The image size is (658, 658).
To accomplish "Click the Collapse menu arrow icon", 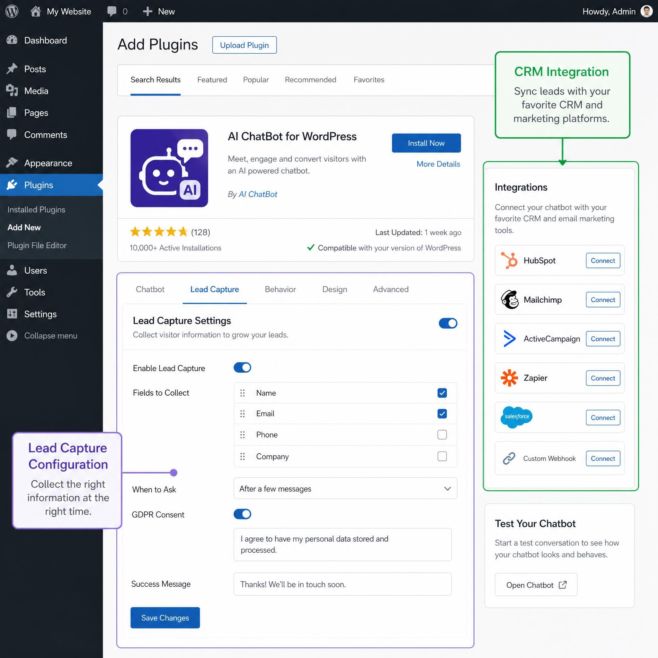I will pyautogui.click(x=12, y=336).
